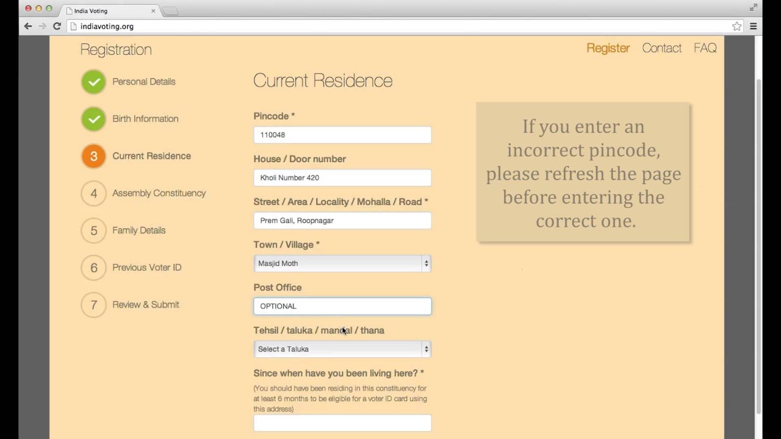Screen dimensions: 781x439
Task: Open the Register page link
Action: coord(608,48)
